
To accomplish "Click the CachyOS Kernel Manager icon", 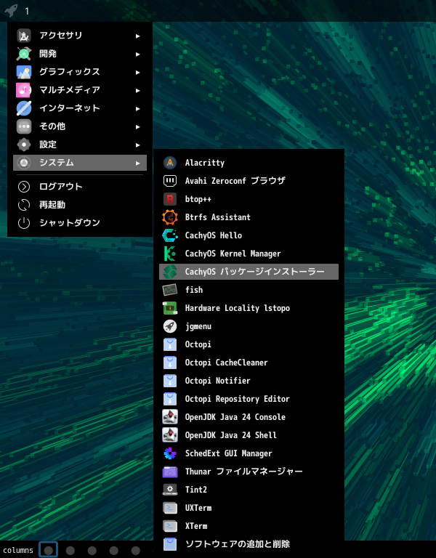I will [x=170, y=254].
